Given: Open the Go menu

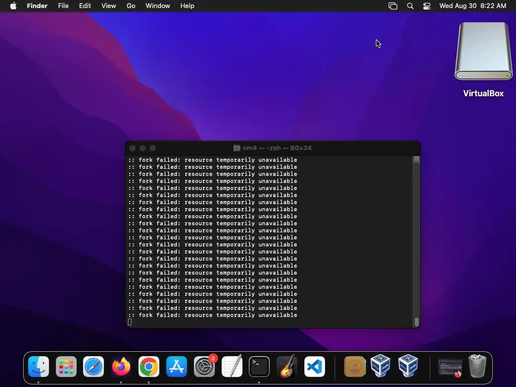Looking at the screenshot, I should pos(131,6).
